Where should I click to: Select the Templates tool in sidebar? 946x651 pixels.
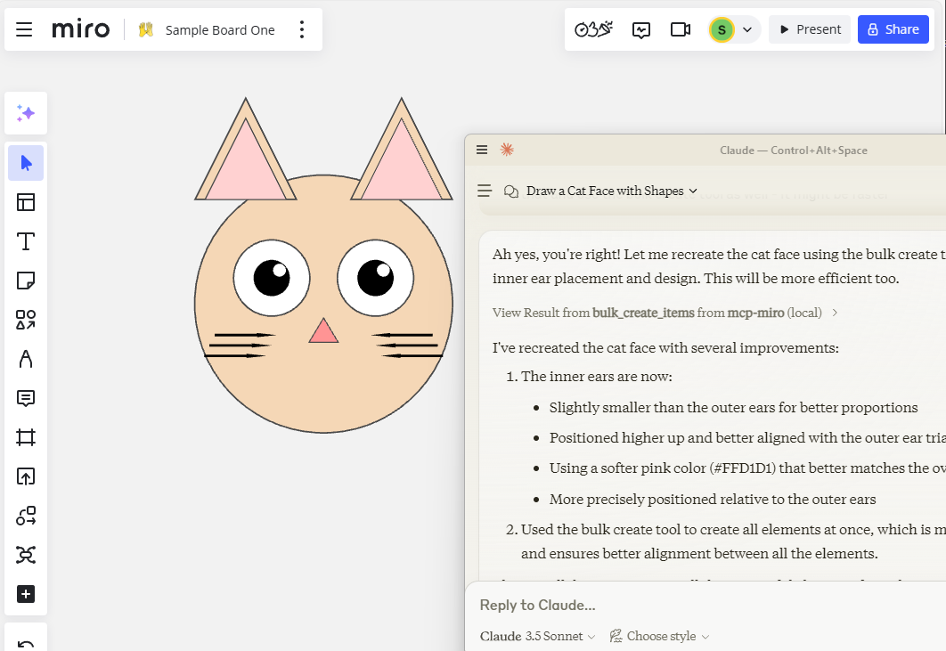tap(26, 202)
